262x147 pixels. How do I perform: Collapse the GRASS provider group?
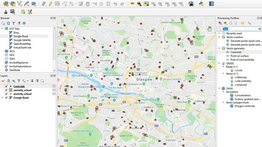tap(219, 63)
